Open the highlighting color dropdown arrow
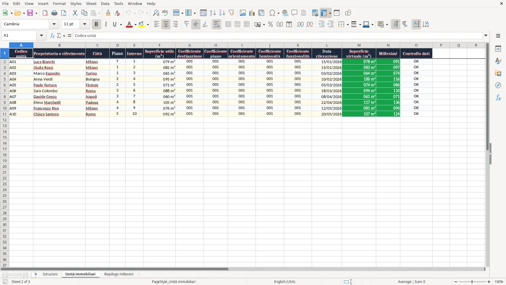This screenshot has width=506, height=285. (148, 24)
